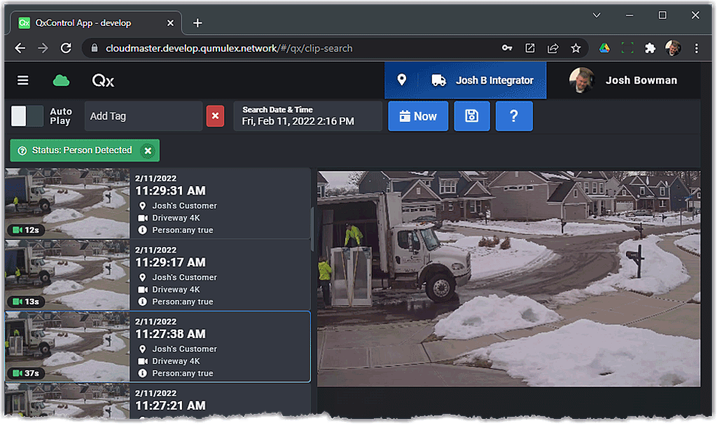Select the 11:29:31 AM clip thumbnail
Image resolution: width=717 pixels, height=424 pixels.
[67, 204]
